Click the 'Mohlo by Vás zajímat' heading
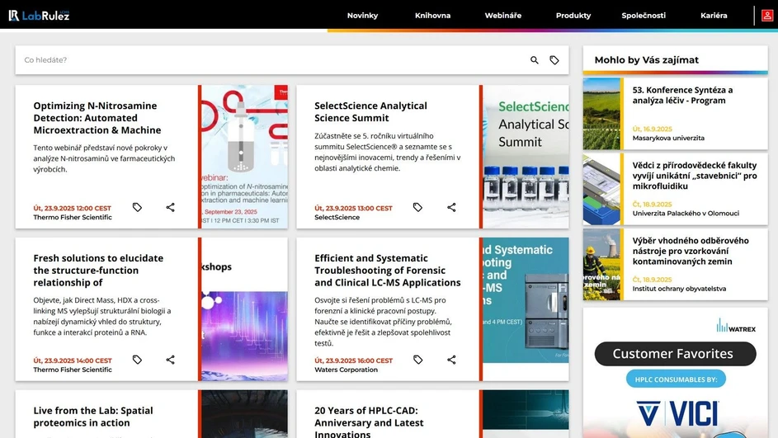Viewport: 778px width, 438px height. tap(647, 60)
